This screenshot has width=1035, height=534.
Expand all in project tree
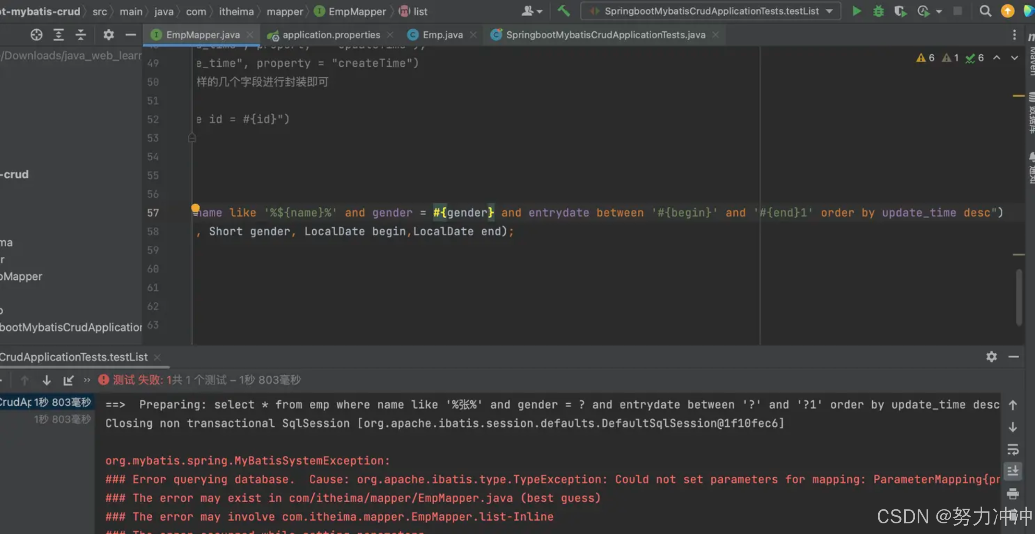coord(59,35)
